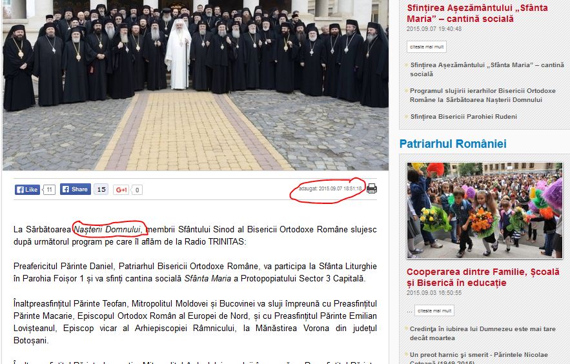
Task: Click the Facebook like count bubble showing 11
Action: pos(50,190)
